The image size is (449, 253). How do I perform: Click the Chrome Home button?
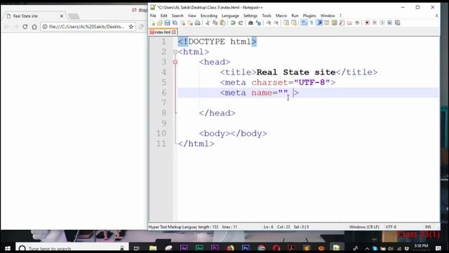coord(34,27)
